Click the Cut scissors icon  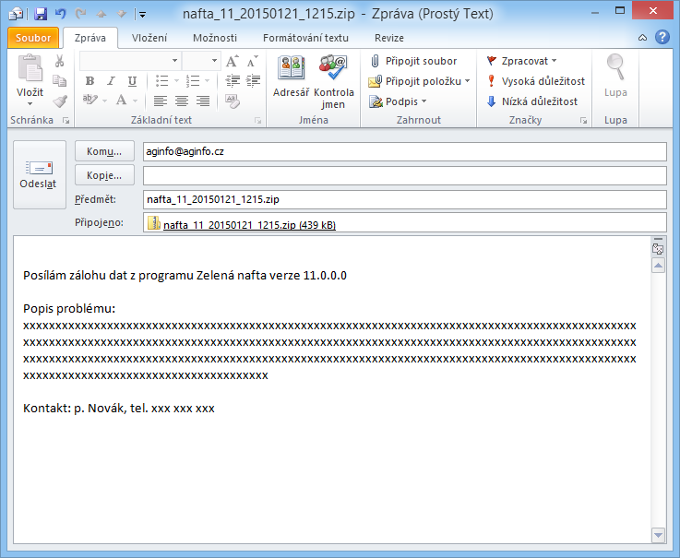(59, 61)
